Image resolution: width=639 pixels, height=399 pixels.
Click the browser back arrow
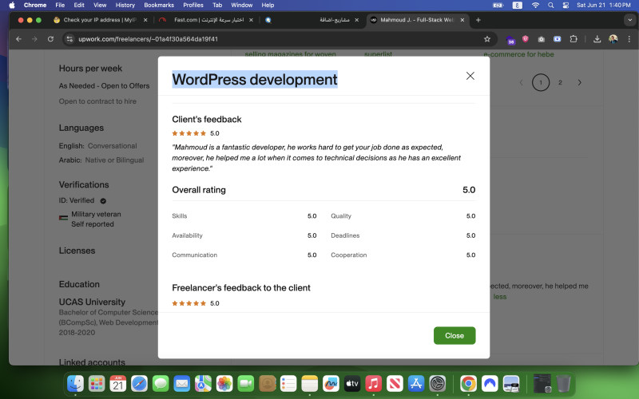click(19, 38)
